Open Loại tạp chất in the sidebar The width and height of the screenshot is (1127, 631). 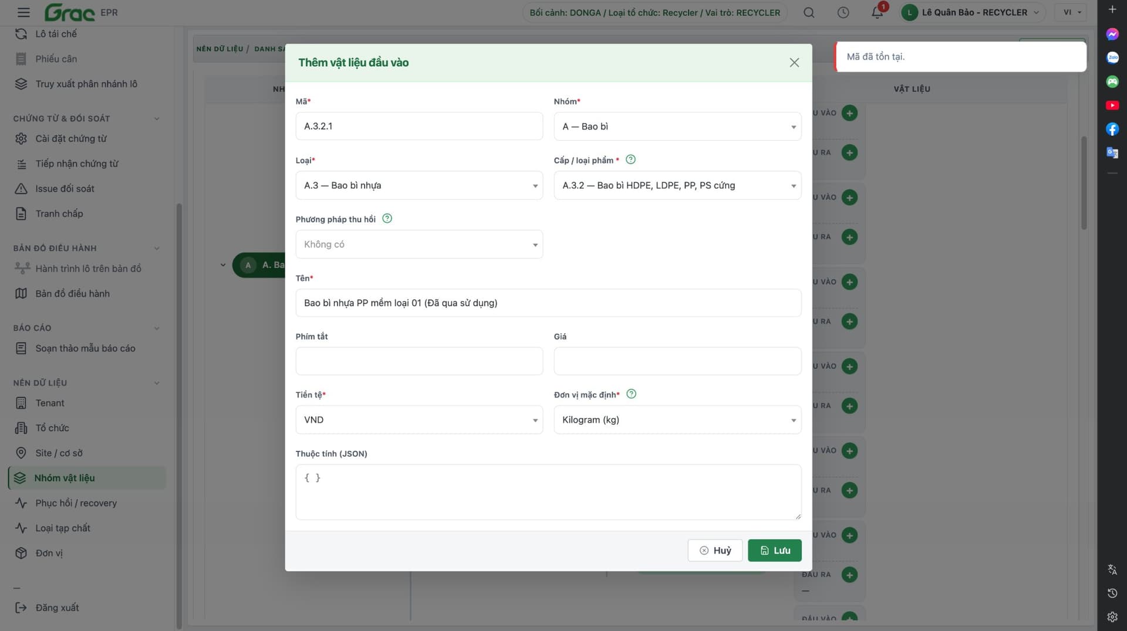[x=62, y=528]
